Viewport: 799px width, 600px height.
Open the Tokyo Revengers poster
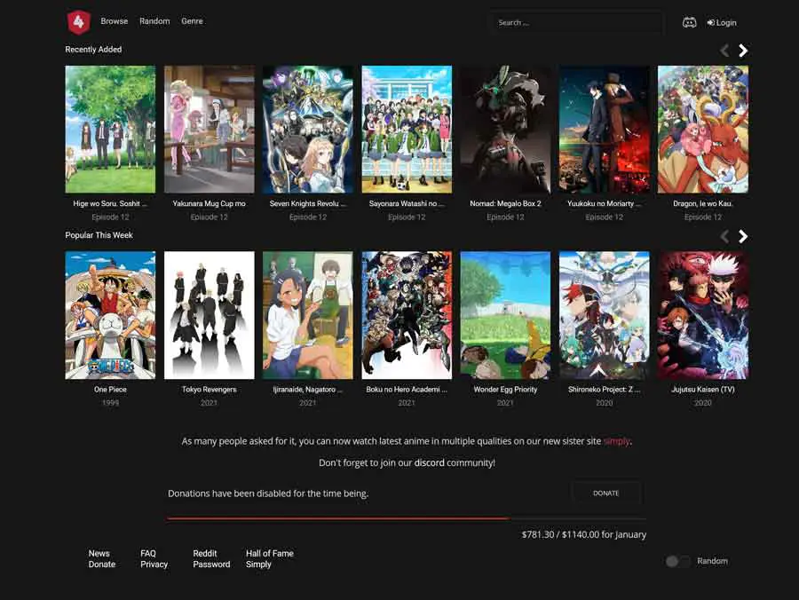(209, 315)
